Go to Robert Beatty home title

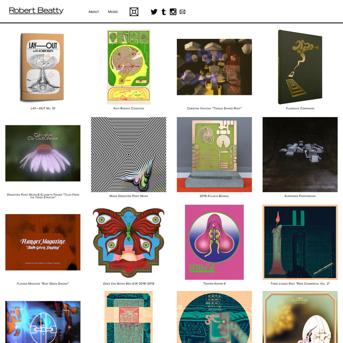coord(36,11)
